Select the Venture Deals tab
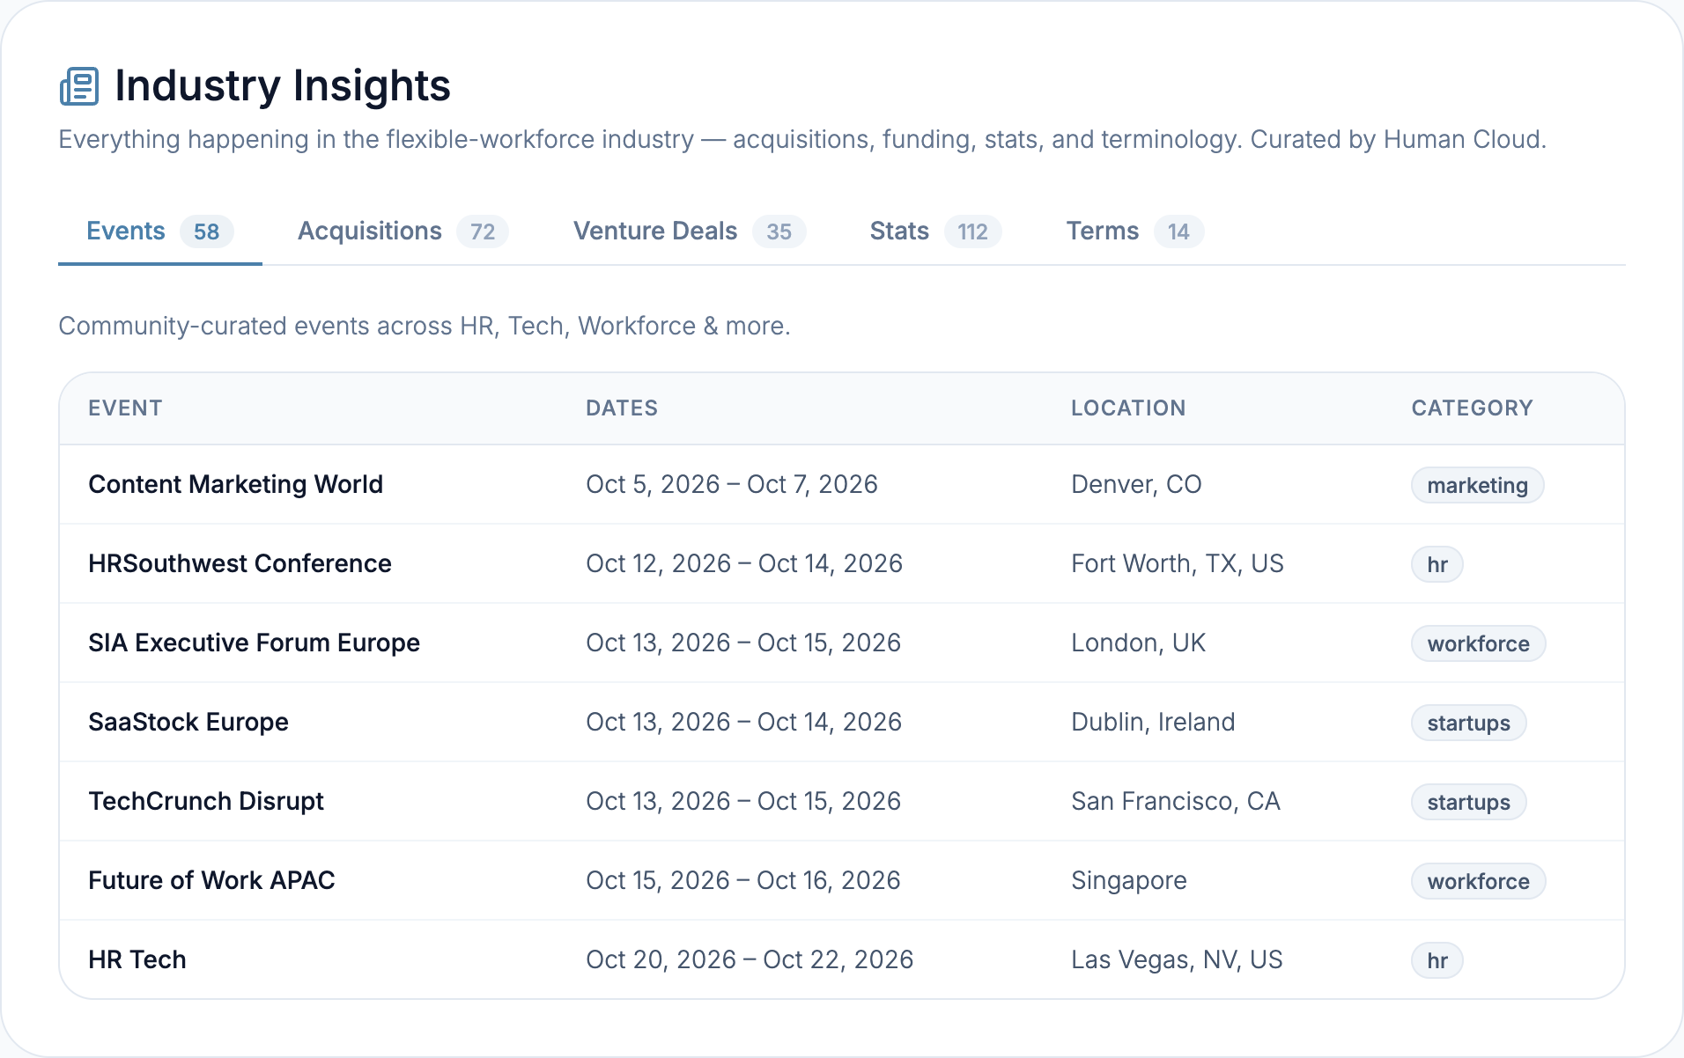 (690, 231)
